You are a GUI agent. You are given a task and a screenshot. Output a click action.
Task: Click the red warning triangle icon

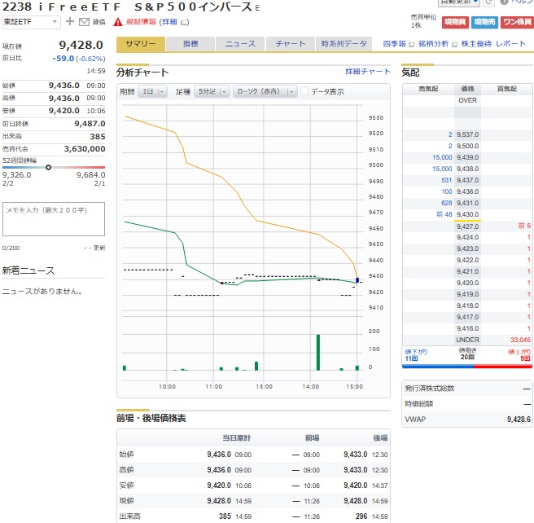pos(118,22)
